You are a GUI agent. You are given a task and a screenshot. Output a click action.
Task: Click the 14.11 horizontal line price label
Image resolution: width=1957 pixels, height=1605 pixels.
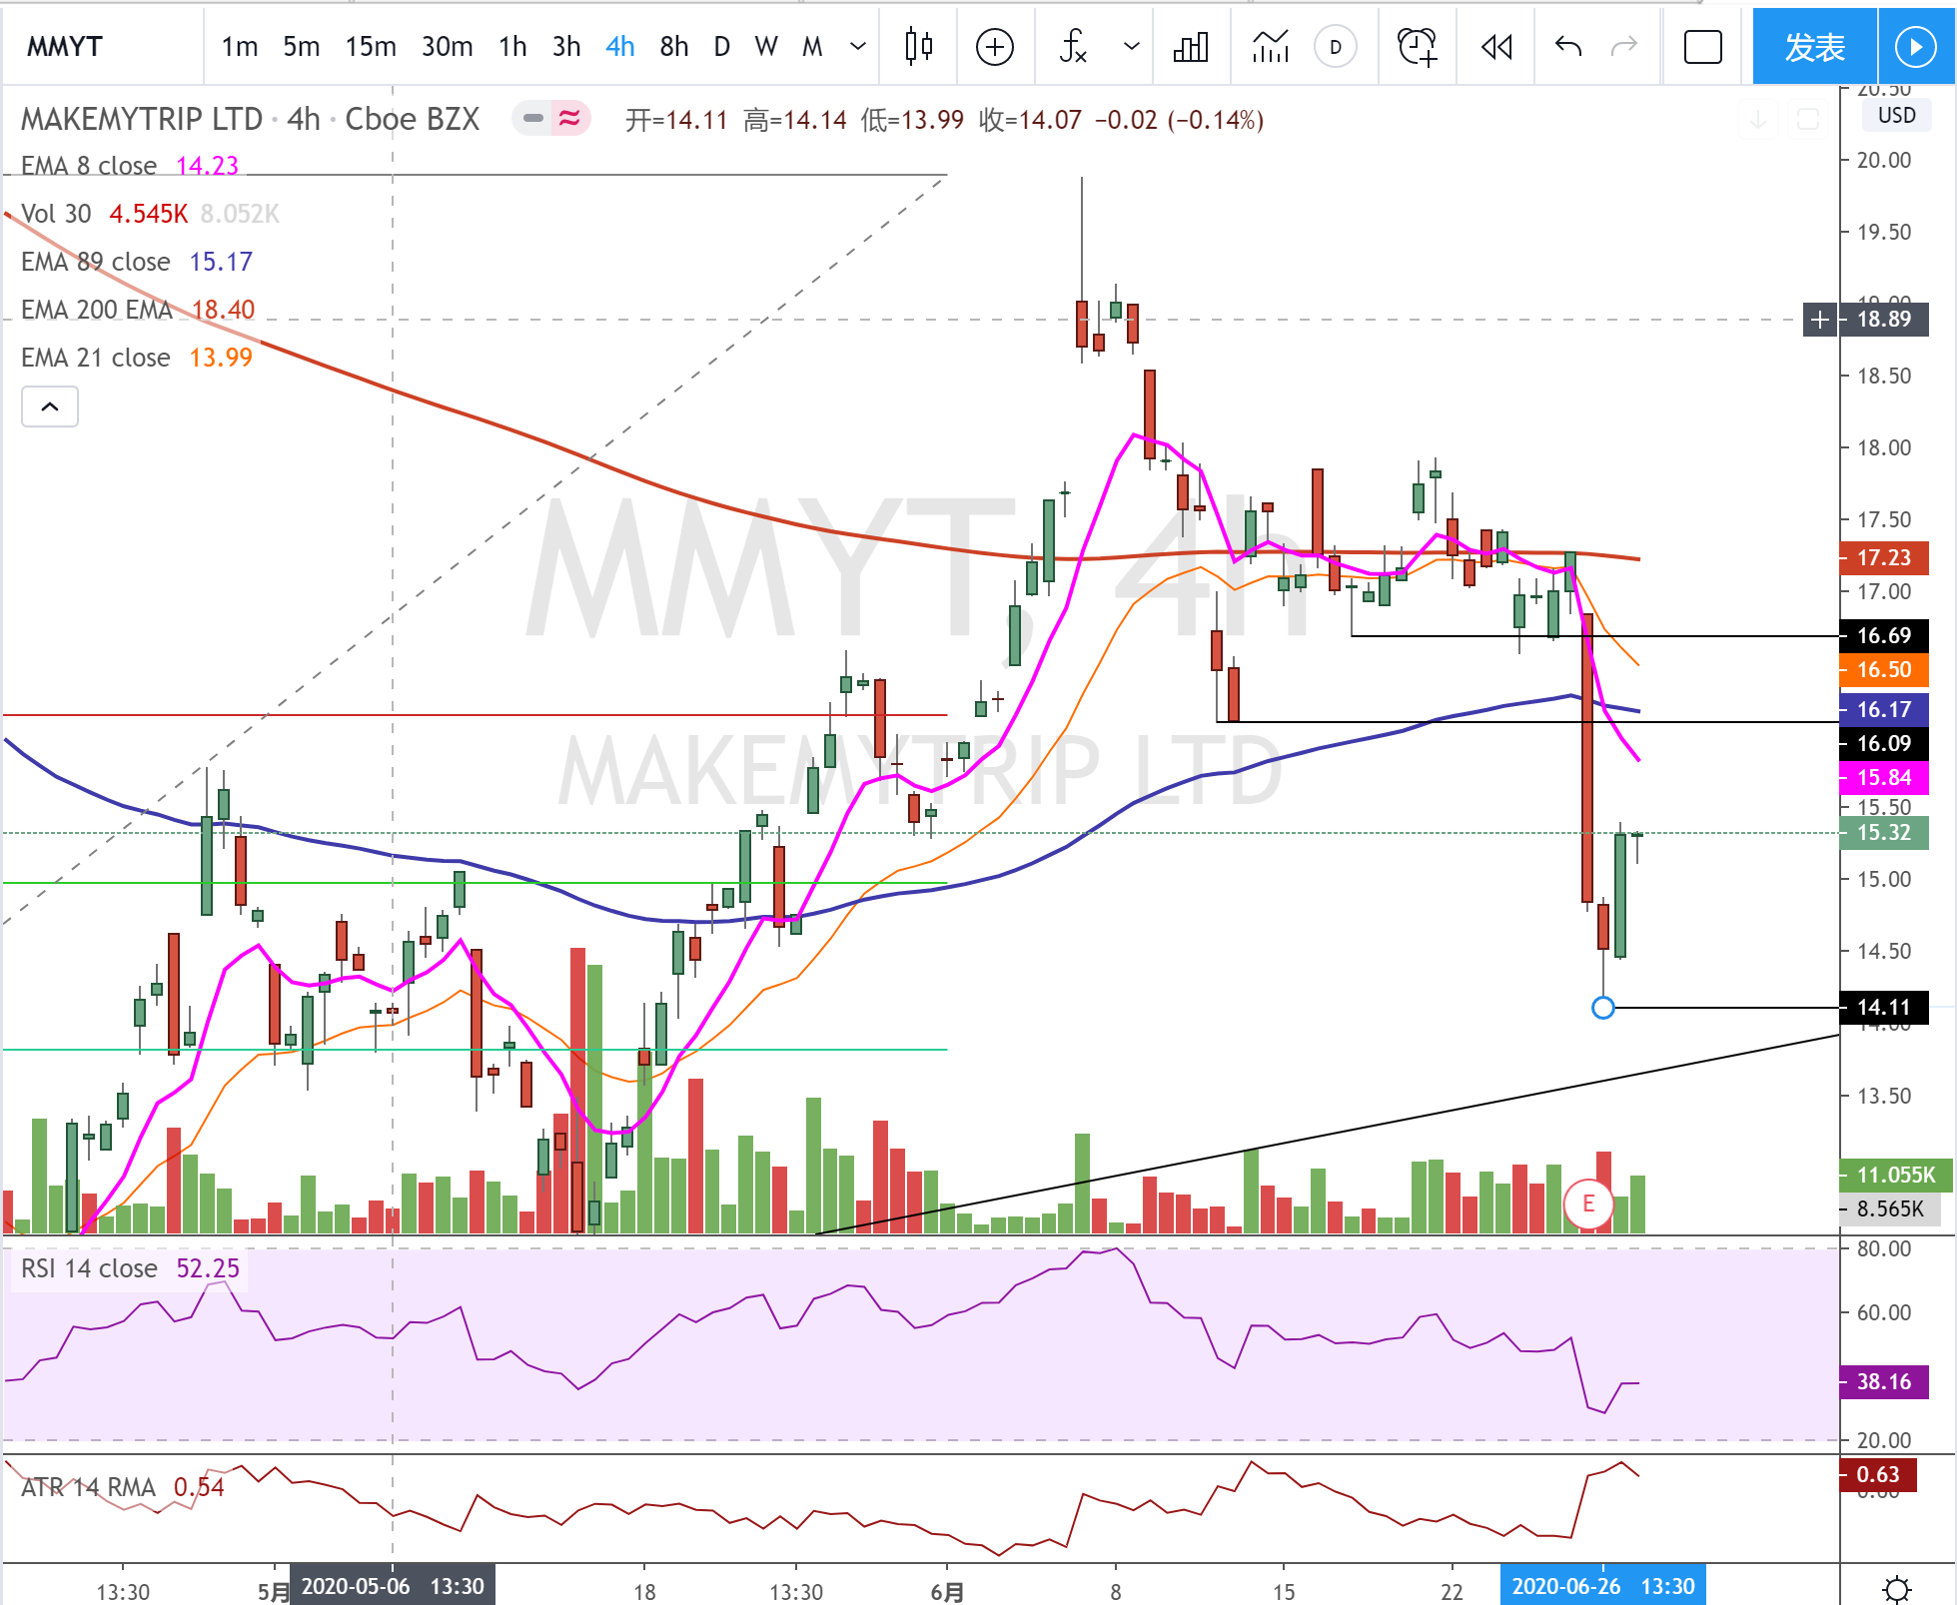[1884, 1007]
